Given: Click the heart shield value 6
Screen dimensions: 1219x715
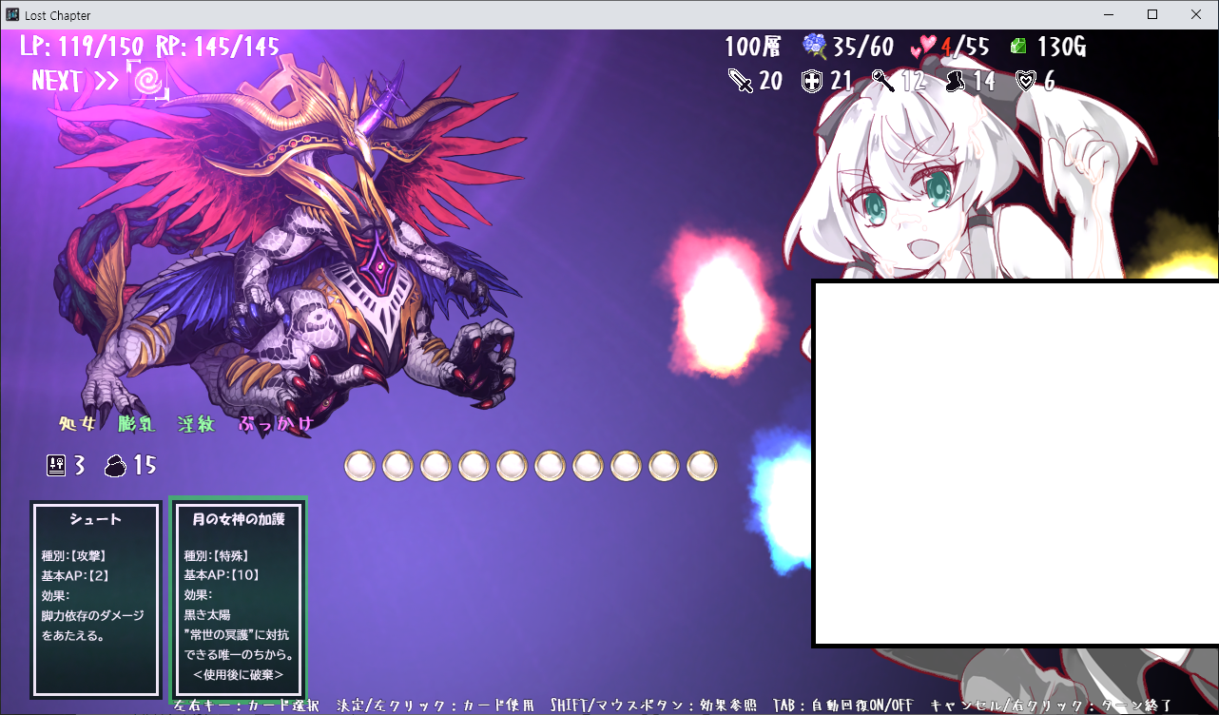Looking at the screenshot, I should click(x=1050, y=82).
